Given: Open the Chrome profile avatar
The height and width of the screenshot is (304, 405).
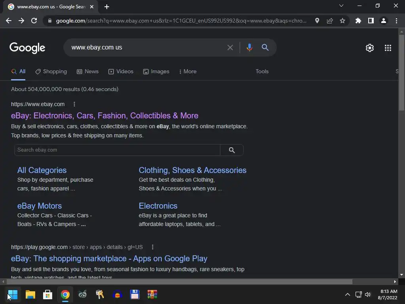Looking at the screenshot, I should point(384,21).
